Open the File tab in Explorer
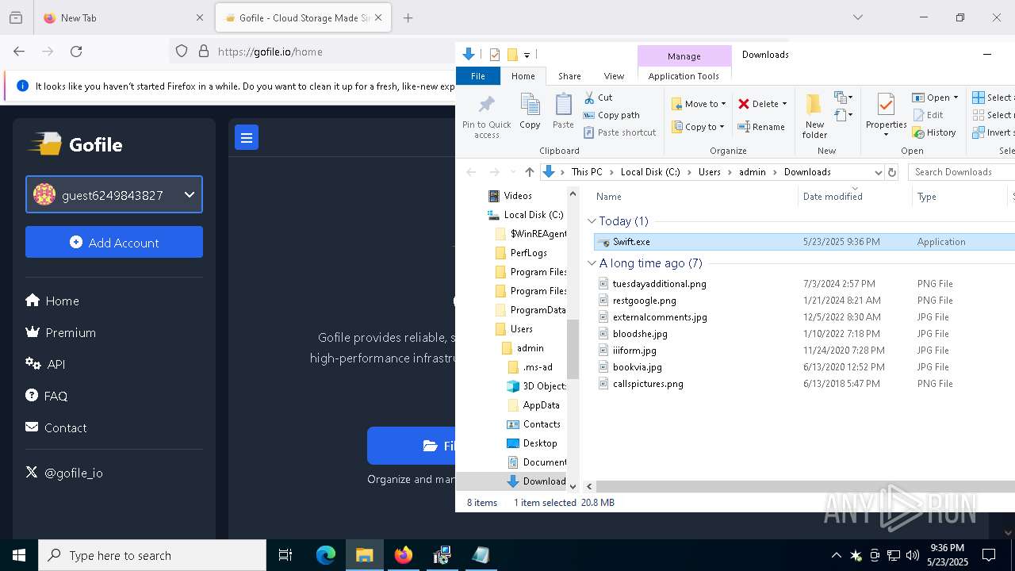1015x571 pixels. 478,76
